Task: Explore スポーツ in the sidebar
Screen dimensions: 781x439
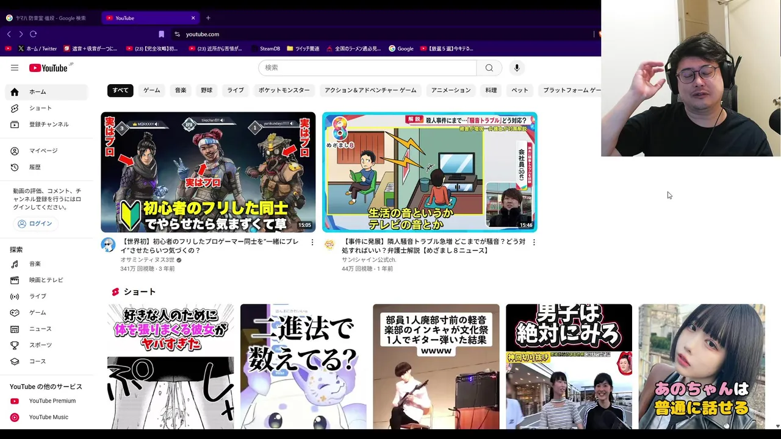Action: (48, 345)
